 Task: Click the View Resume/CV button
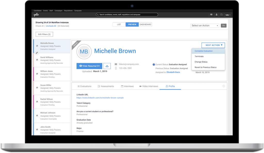[x=89, y=66]
